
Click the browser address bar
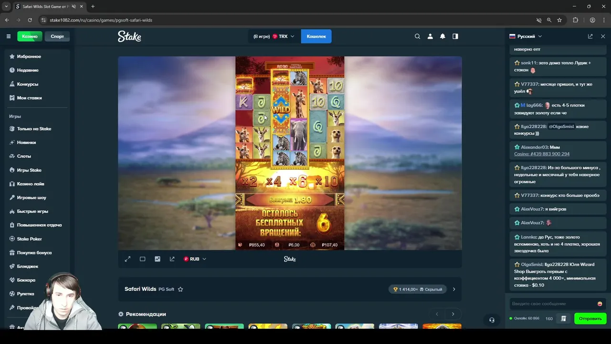point(286,20)
